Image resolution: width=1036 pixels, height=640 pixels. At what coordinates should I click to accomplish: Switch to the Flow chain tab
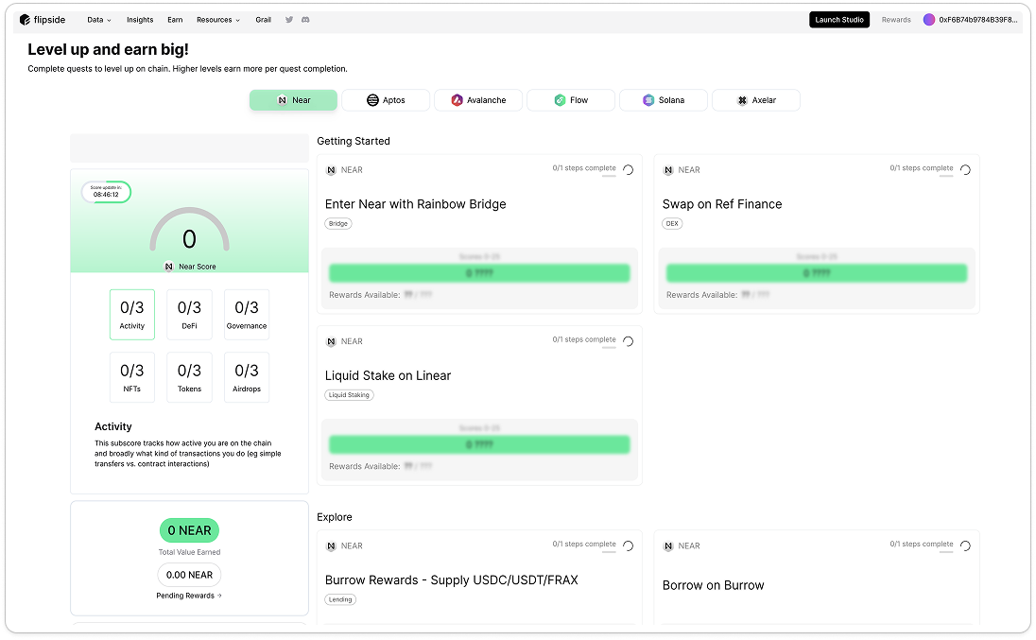(x=571, y=100)
